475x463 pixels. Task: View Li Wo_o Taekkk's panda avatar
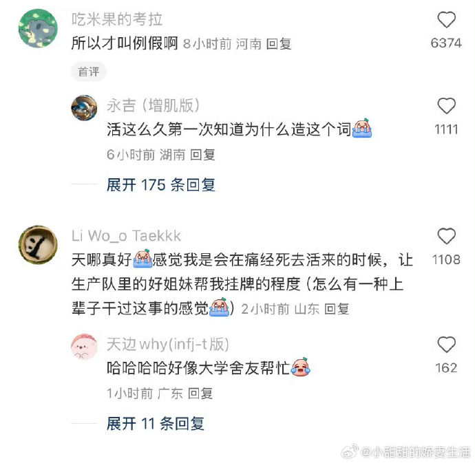(38, 245)
